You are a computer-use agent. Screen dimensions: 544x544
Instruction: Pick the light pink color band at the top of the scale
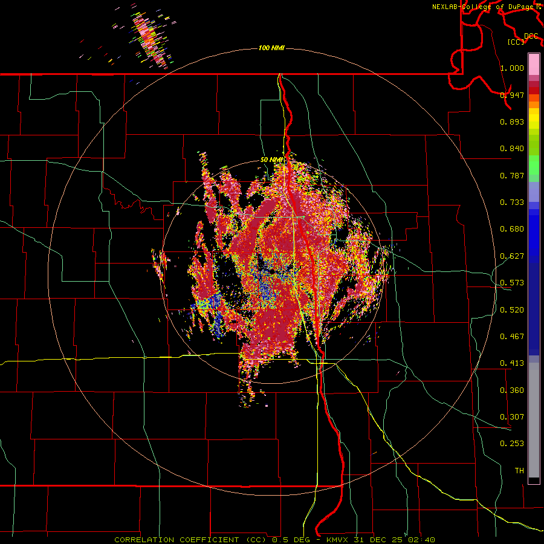coord(534,64)
